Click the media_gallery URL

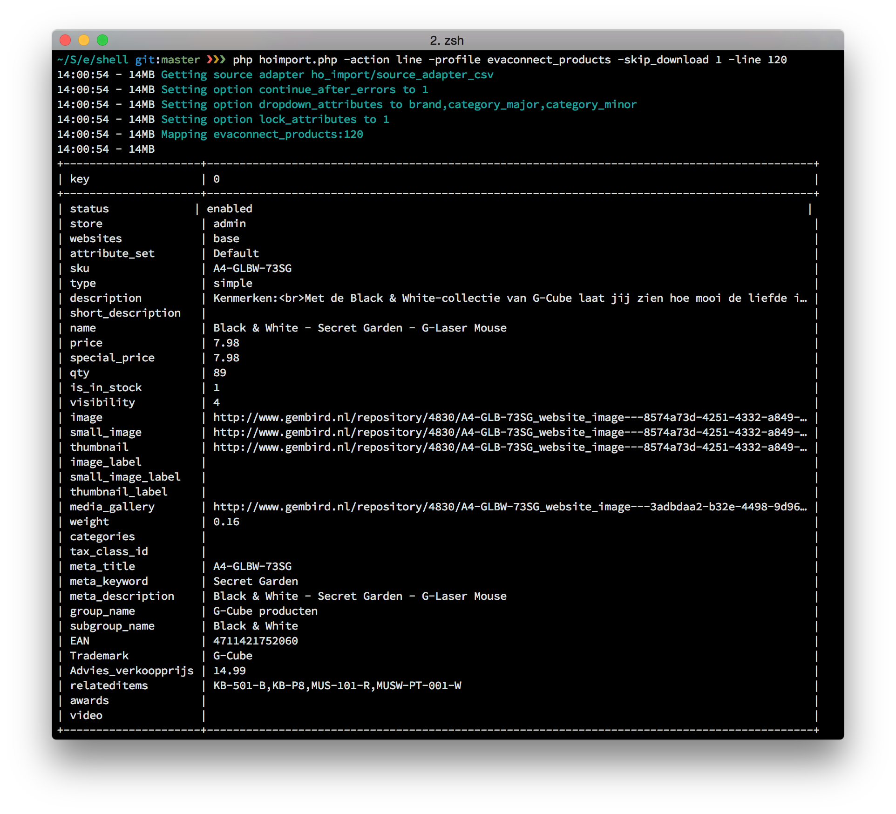tap(509, 507)
